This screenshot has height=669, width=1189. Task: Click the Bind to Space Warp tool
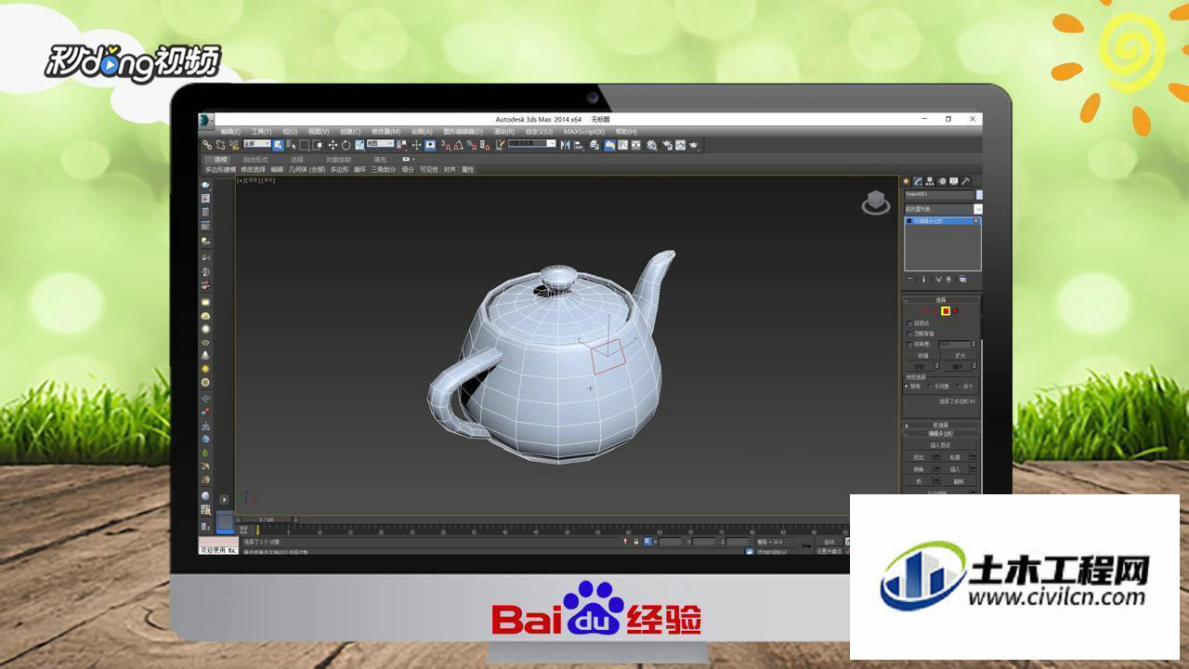(x=234, y=145)
